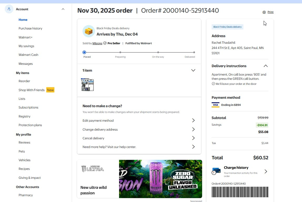
Task: Open the Home sidebar link
Action: click(23, 20)
